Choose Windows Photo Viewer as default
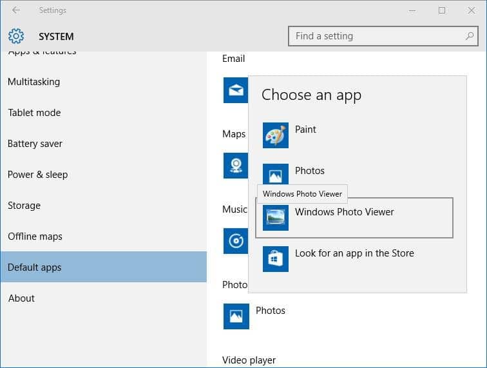The image size is (487, 368). [x=354, y=218]
